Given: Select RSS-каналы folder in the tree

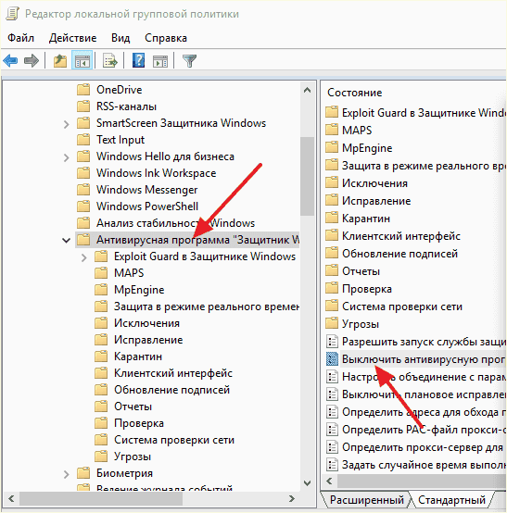Looking at the screenshot, I should [126, 106].
